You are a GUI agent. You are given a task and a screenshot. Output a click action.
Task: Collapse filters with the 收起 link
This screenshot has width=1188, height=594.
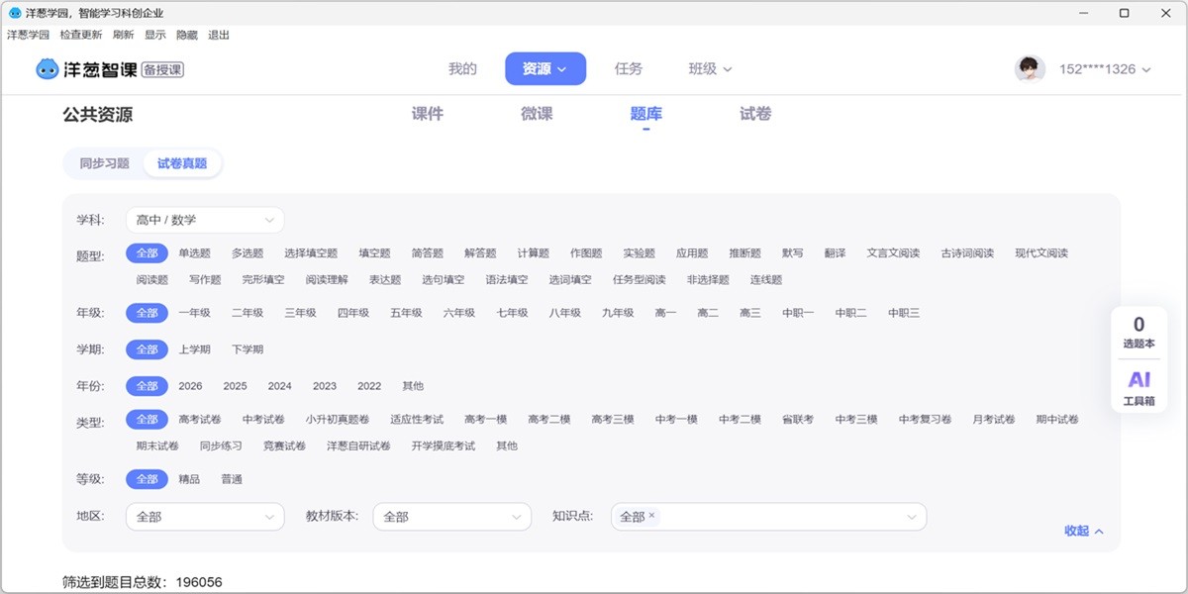point(1081,531)
